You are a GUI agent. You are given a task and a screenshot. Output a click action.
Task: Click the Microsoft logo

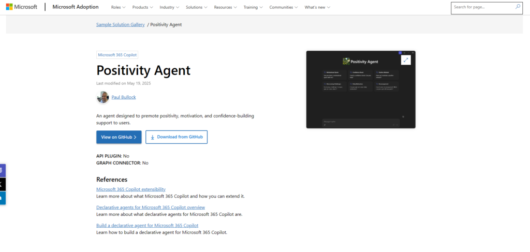click(21, 7)
